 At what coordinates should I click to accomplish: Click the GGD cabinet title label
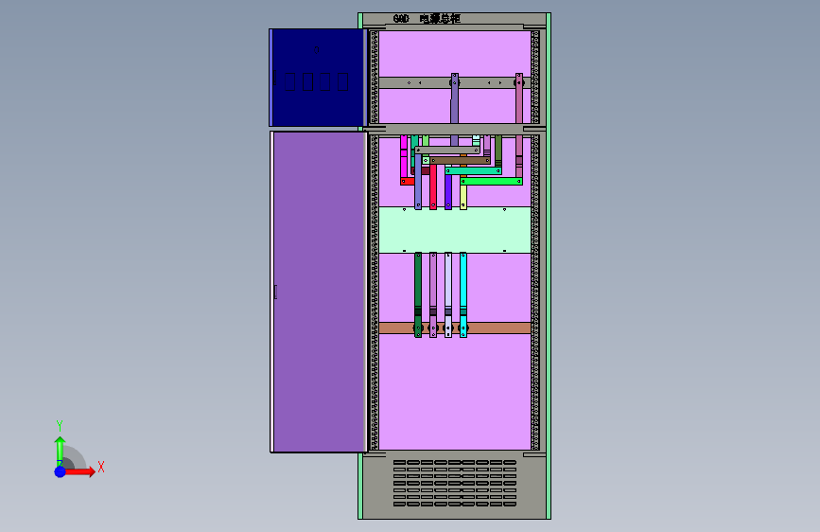point(427,19)
